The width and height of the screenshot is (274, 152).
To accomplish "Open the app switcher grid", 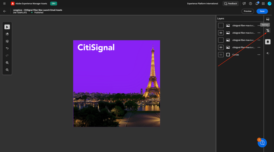I will point(263,4).
